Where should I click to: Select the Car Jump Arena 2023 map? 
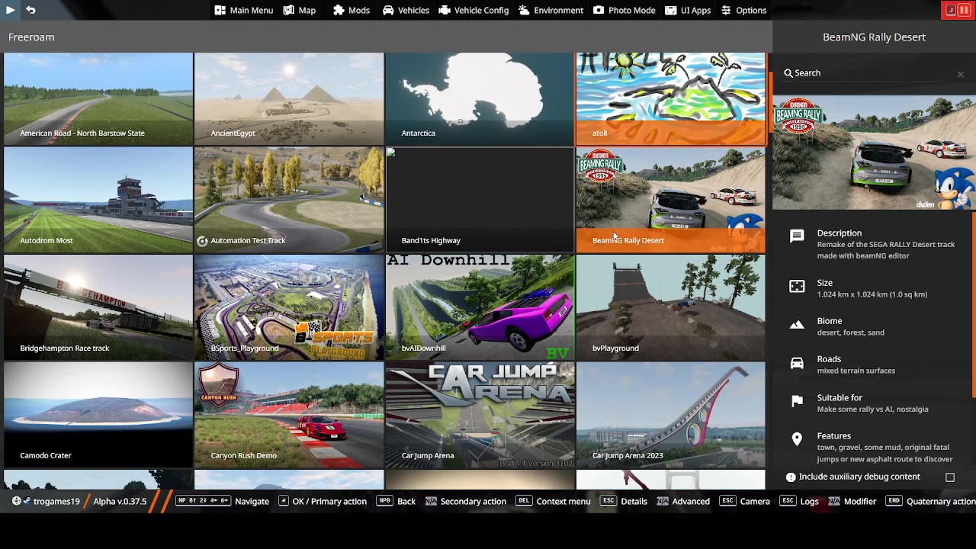coord(671,415)
